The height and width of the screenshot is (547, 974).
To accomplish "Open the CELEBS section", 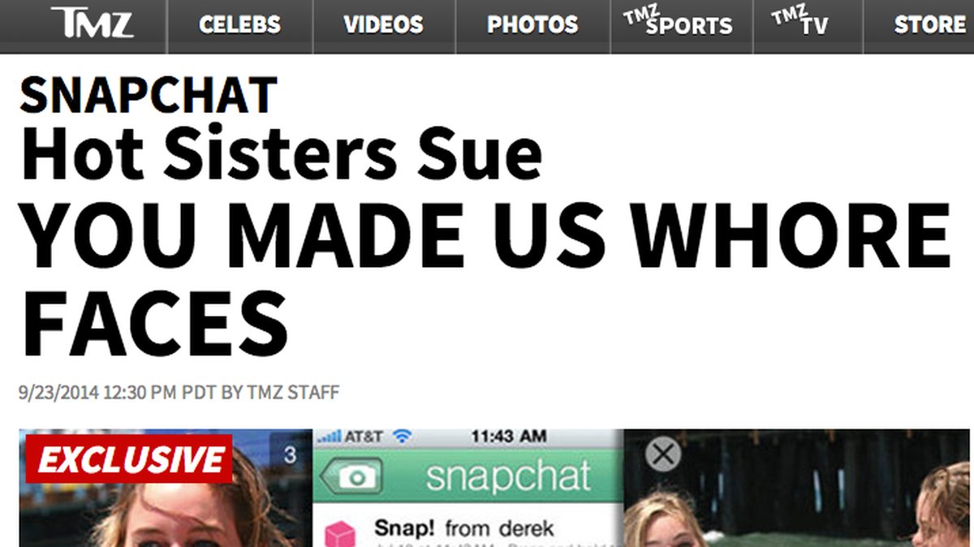I will [239, 24].
